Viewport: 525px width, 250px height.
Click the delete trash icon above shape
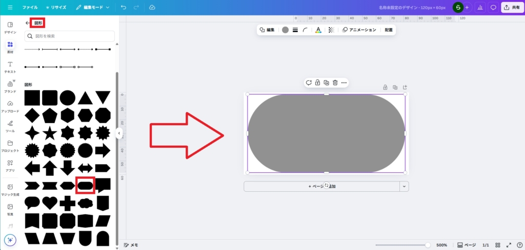[x=335, y=83]
